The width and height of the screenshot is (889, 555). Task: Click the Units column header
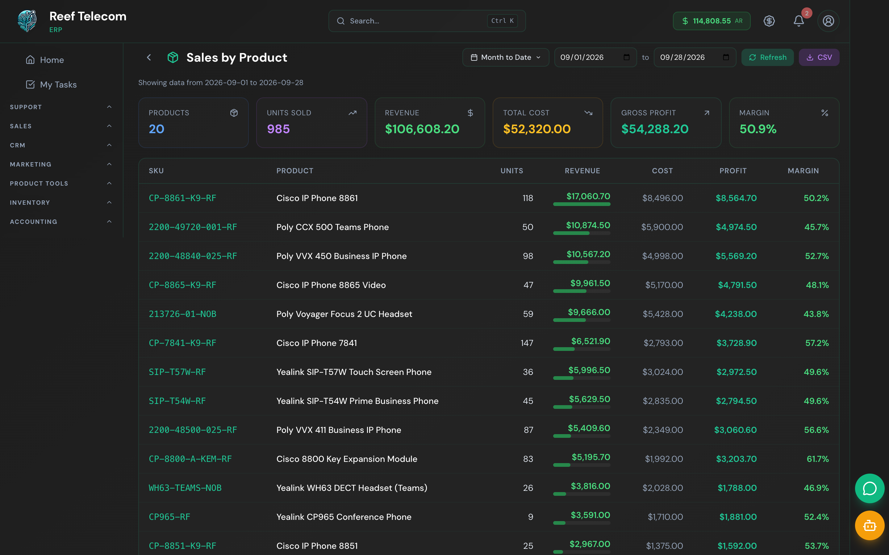click(x=512, y=171)
